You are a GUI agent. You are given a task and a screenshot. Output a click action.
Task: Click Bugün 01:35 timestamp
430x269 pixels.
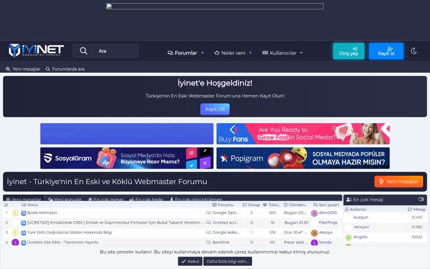pos(296,222)
